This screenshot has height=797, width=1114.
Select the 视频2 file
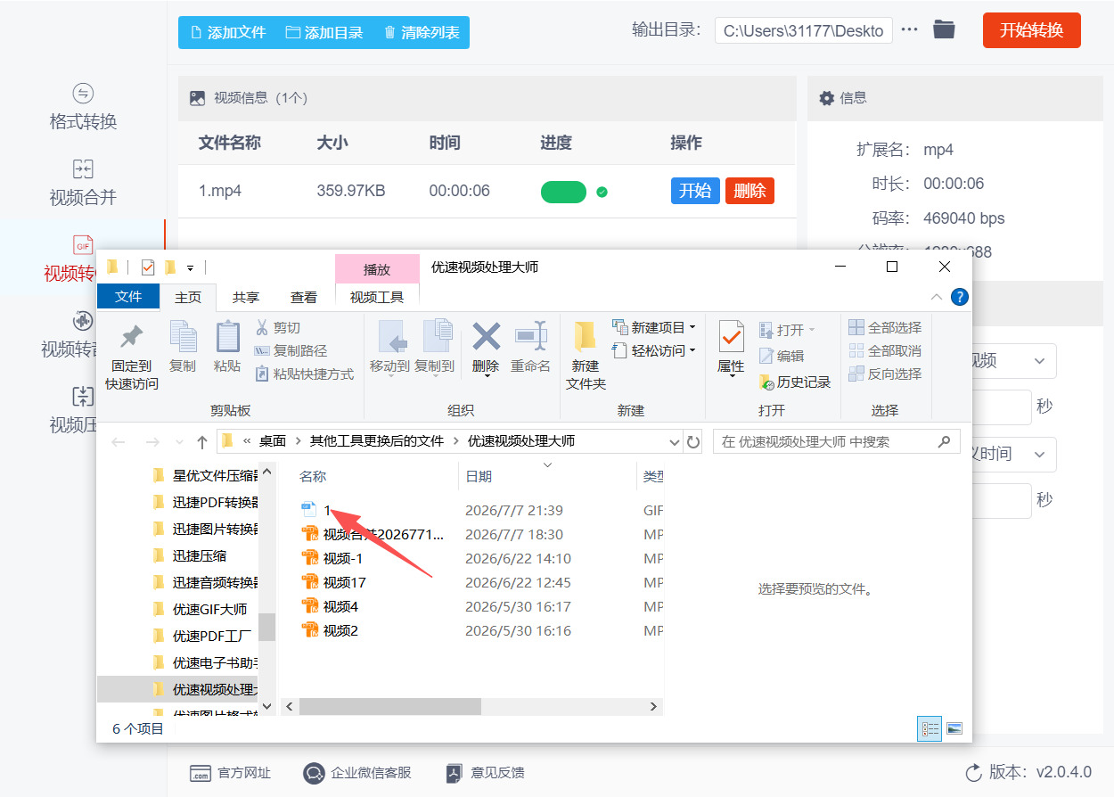tap(340, 631)
